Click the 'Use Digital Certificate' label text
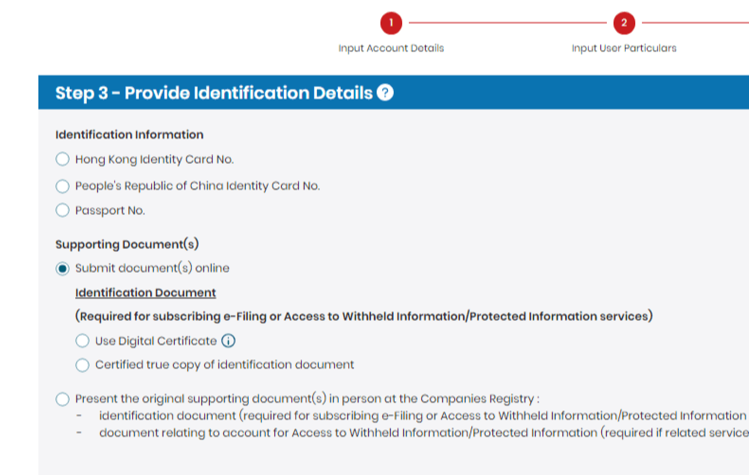749x475 pixels. point(156,341)
